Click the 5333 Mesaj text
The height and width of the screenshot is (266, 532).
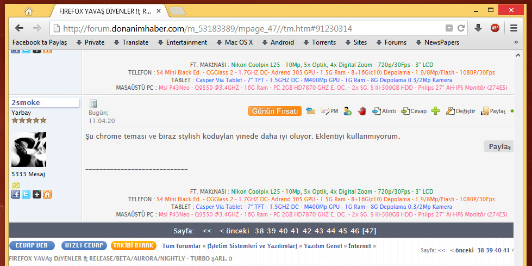point(28,174)
